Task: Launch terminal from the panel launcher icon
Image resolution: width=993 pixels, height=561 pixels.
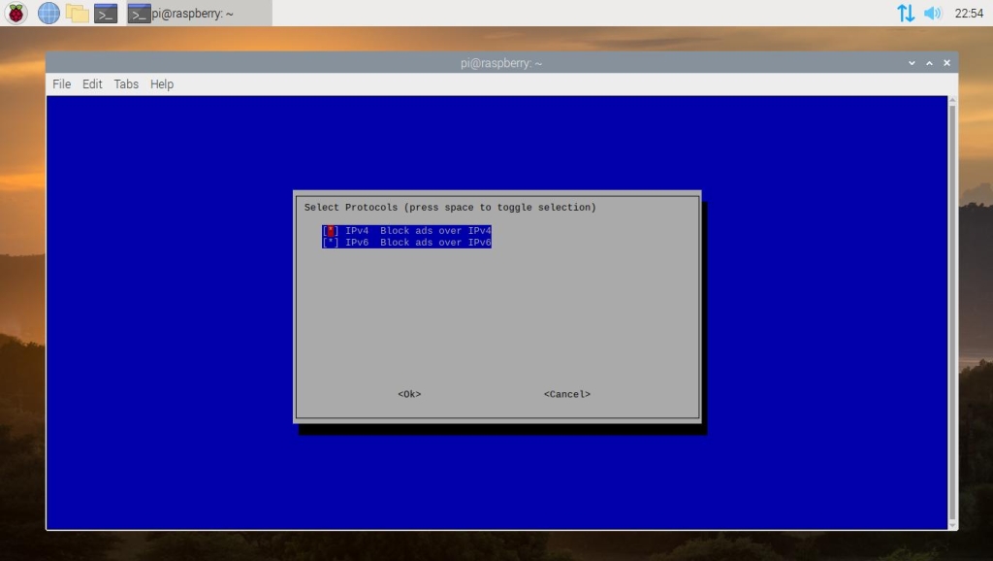Action: click(x=106, y=13)
